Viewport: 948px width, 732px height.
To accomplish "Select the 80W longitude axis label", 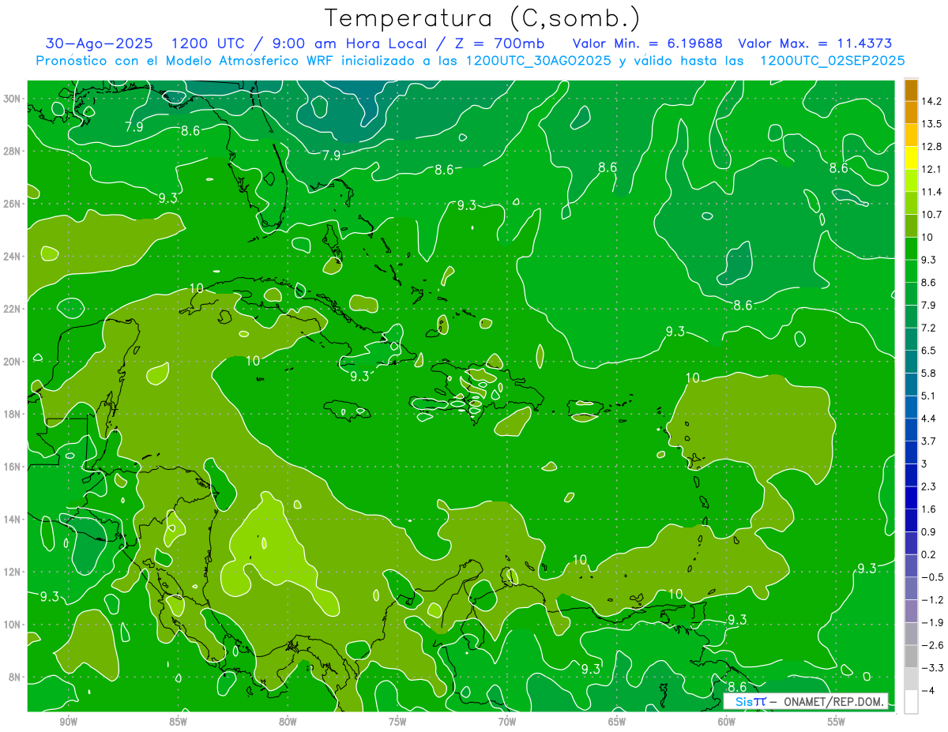I will pyautogui.click(x=288, y=722).
